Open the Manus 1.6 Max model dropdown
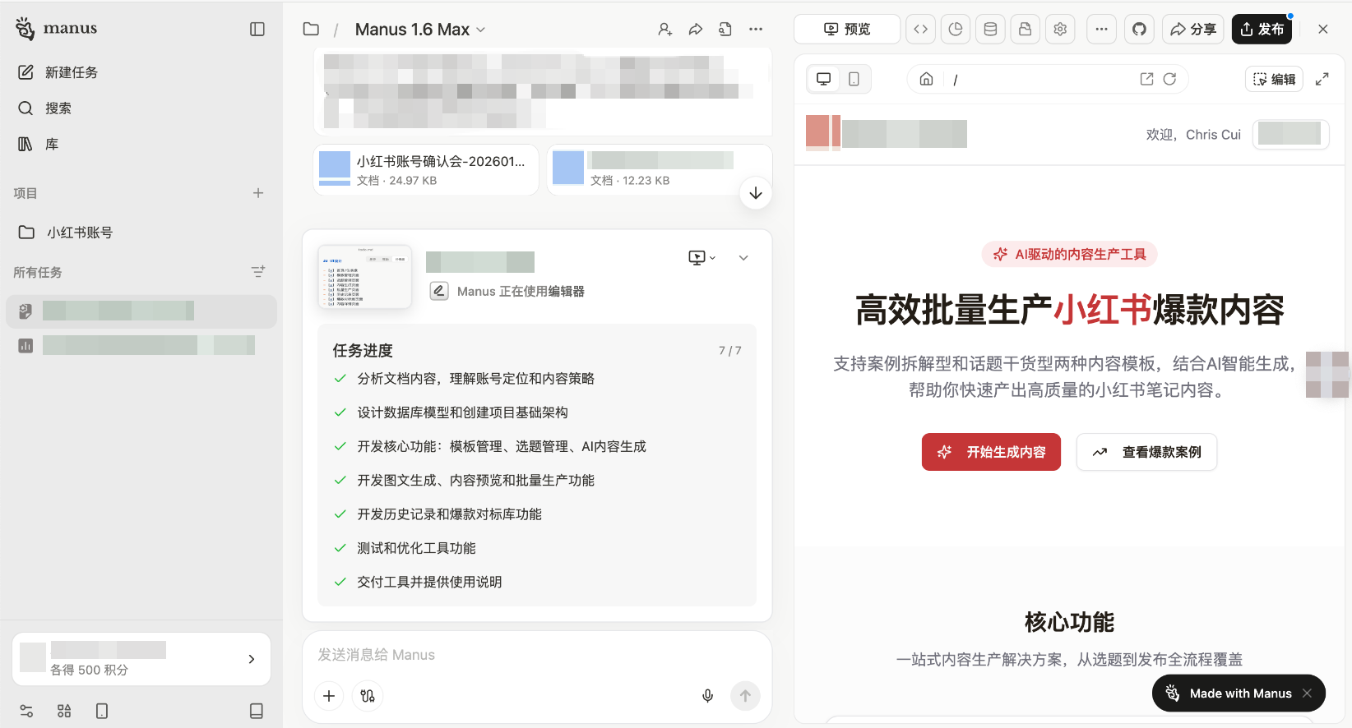1352x728 pixels. pos(419,30)
